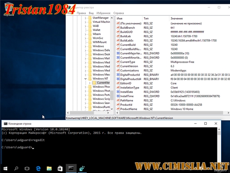The height and width of the screenshot is (173, 230).
Task: Open the Windows Start menu
Action: tap(5, 168)
